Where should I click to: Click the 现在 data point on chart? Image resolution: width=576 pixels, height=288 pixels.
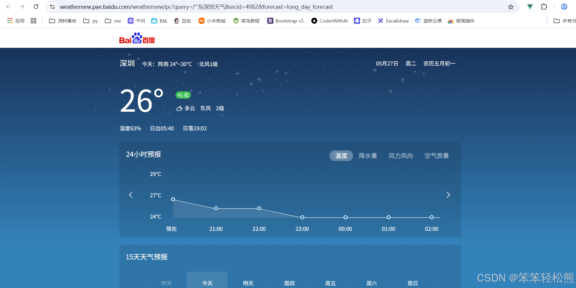173,199
